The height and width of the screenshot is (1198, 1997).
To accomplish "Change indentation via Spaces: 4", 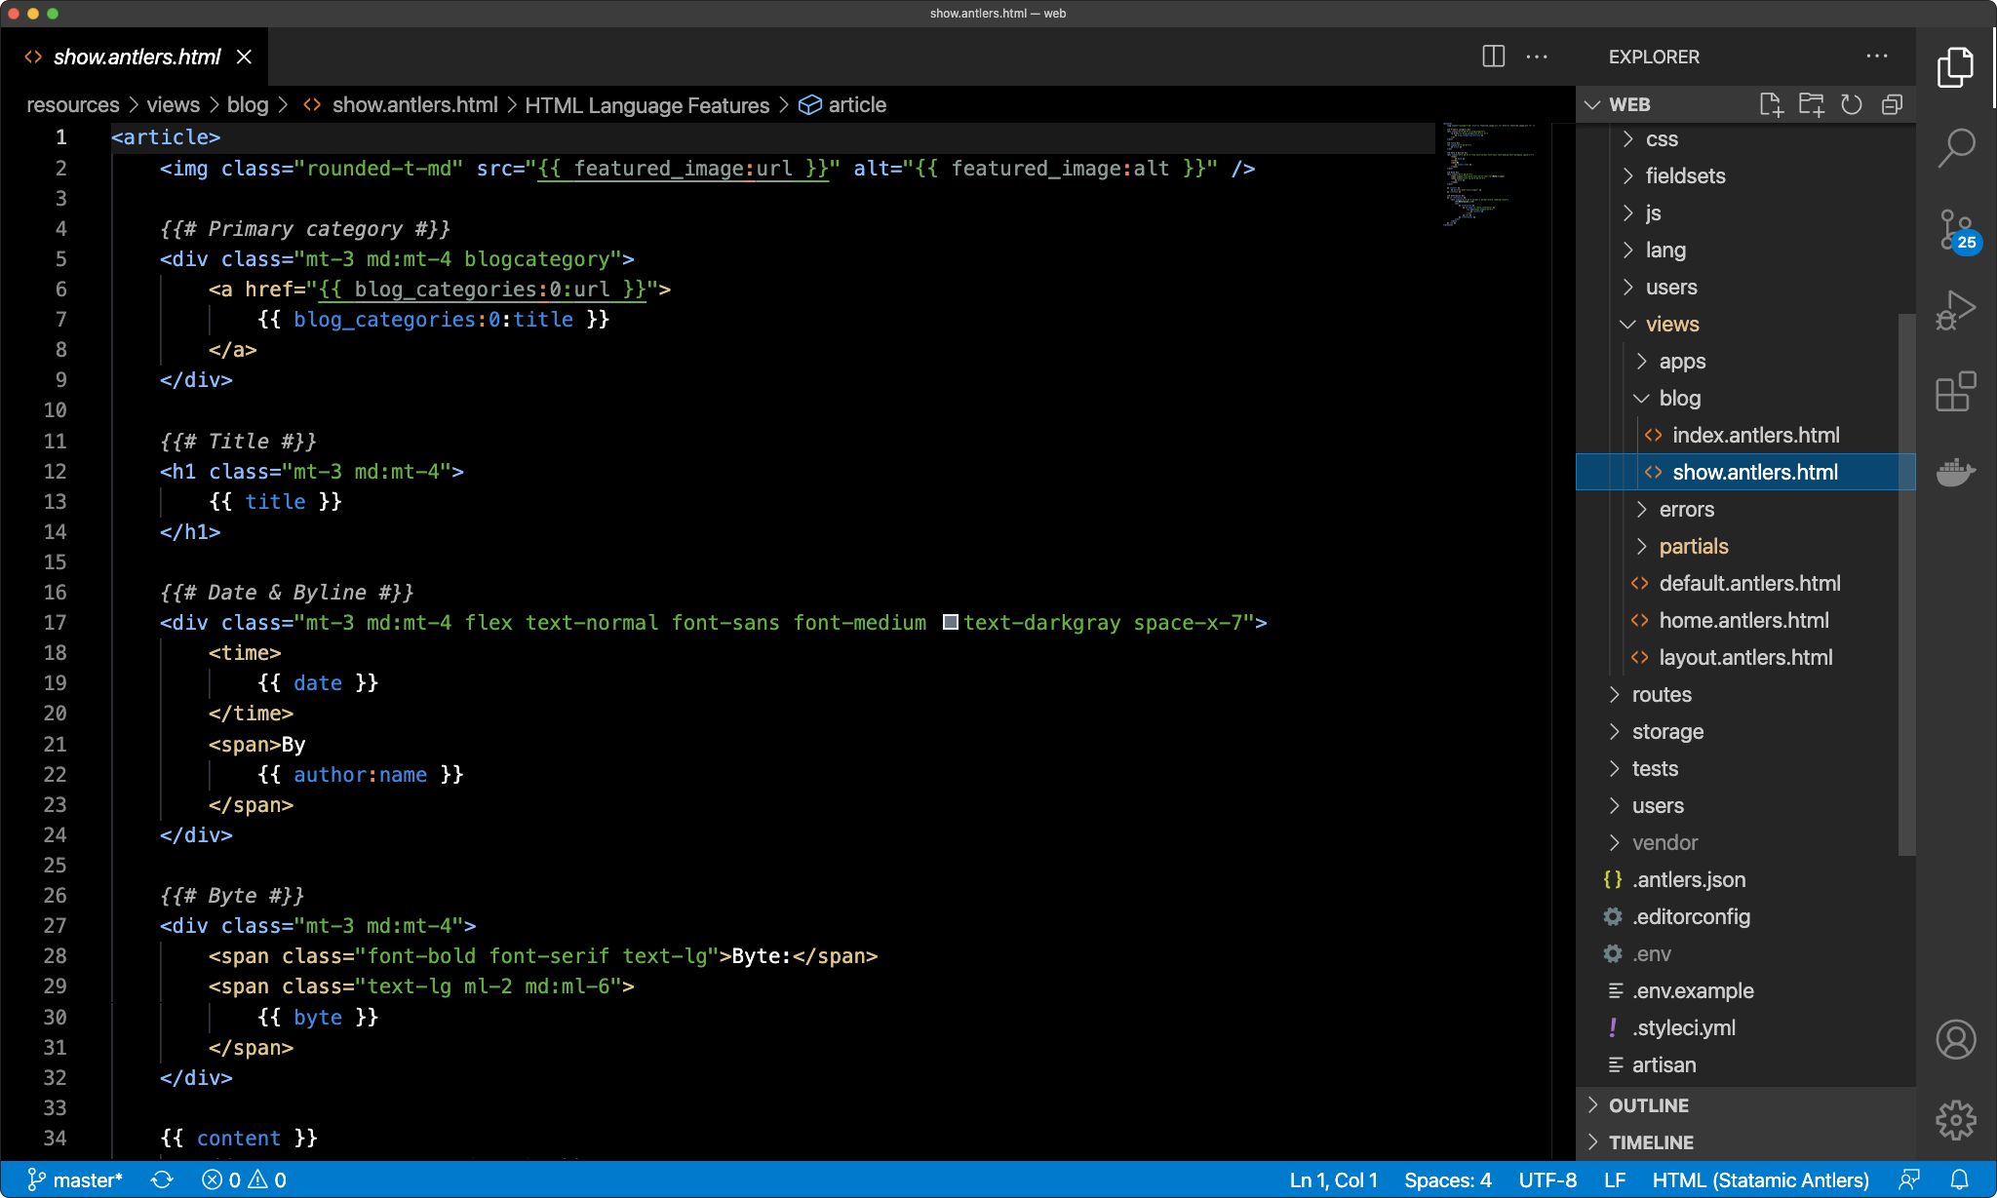I will coord(1447,1179).
